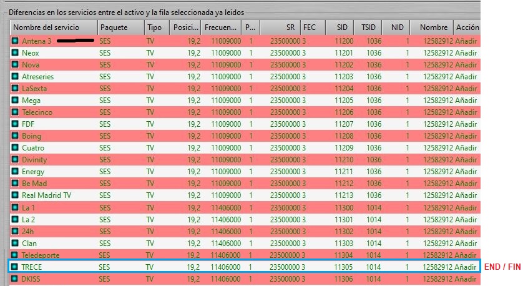
Task: Click the TV icon beside Mega
Action: pyautogui.click(x=15, y=100)
